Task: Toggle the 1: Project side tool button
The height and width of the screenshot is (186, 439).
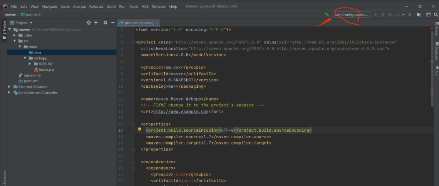Action: pyautogui.click(x=4, y=30)
